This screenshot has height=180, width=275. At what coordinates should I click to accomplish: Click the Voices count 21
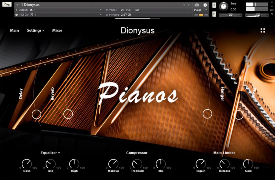122,10
